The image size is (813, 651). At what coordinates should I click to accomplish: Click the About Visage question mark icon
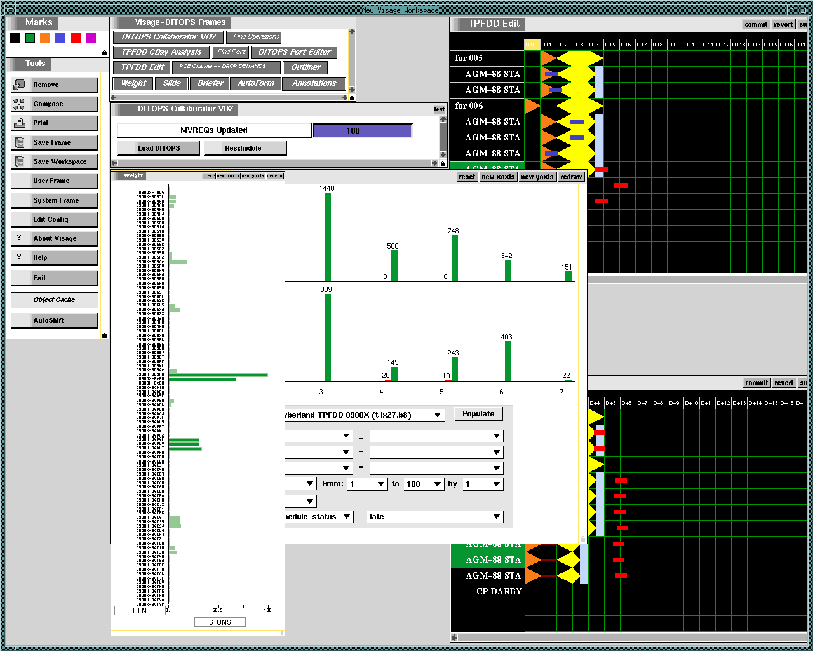(x=19, y=238)
